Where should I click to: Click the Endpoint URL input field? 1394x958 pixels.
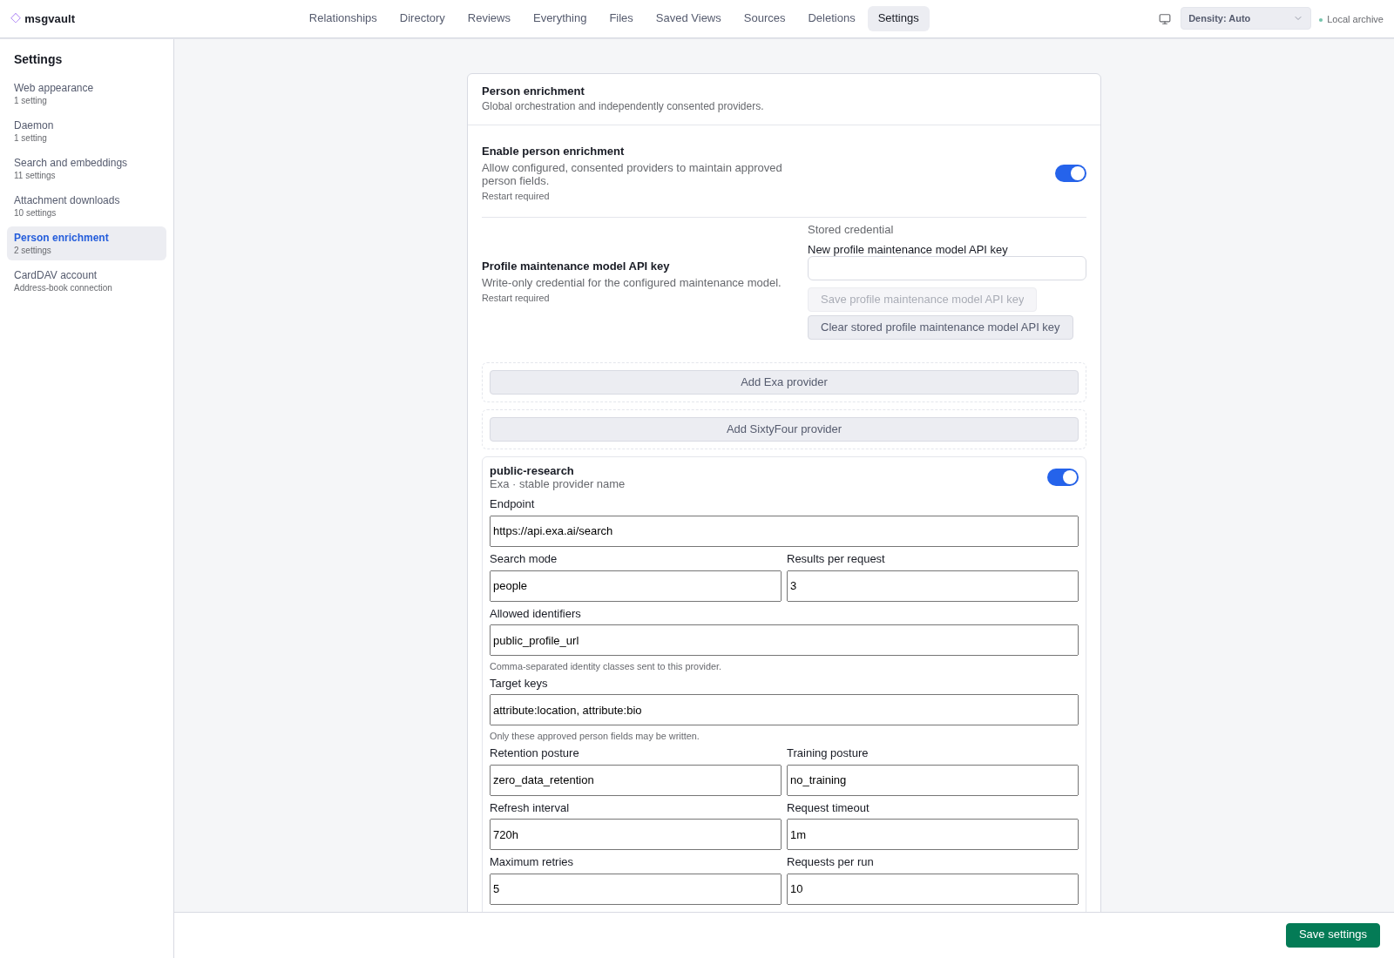784,531
